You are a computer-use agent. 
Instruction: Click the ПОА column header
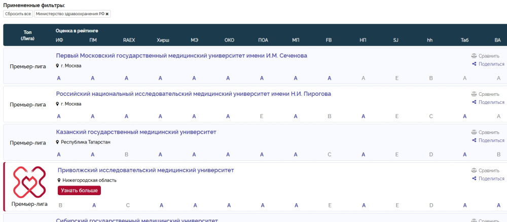tap(263, 41)
